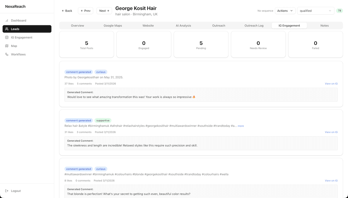Select the Outreach Log tab

click(254, 26)
